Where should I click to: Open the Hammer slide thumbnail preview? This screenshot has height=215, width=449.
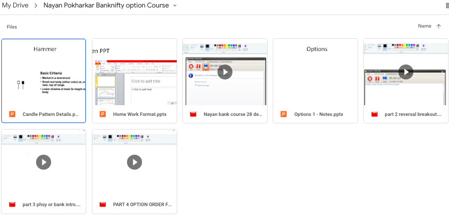tap(44, 72)
